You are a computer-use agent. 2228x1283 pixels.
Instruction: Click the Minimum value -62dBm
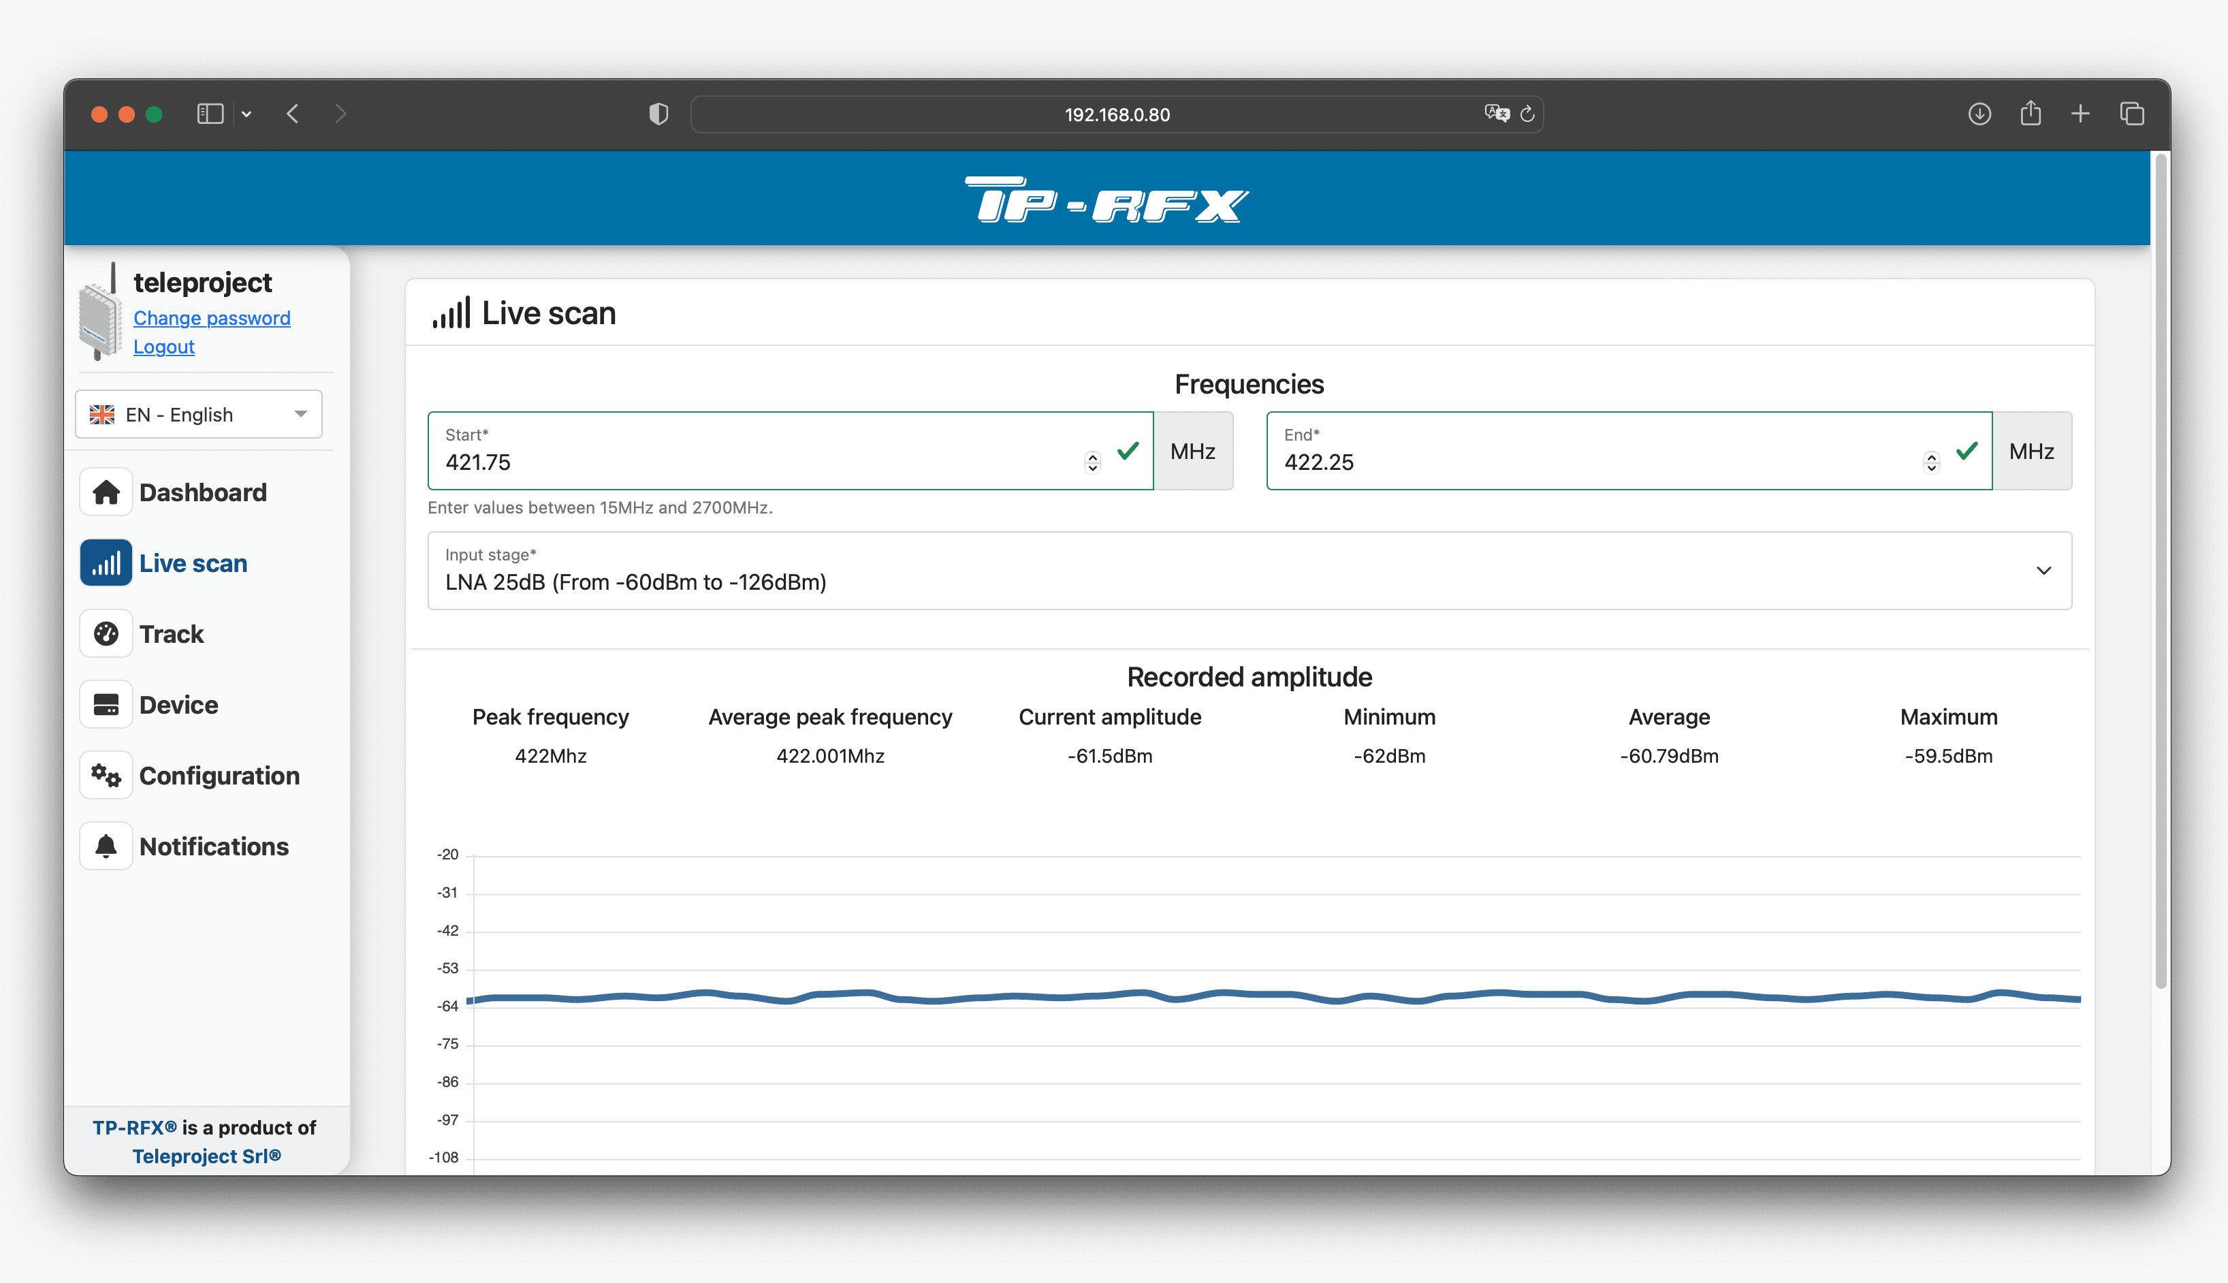1389,756
